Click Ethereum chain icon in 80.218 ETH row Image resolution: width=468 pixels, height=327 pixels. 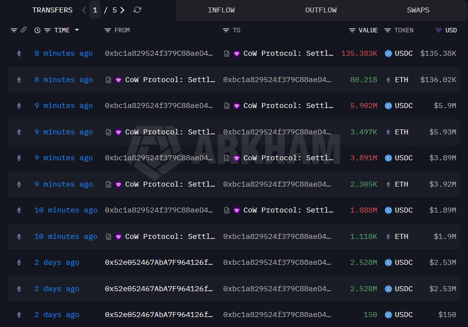19,80
